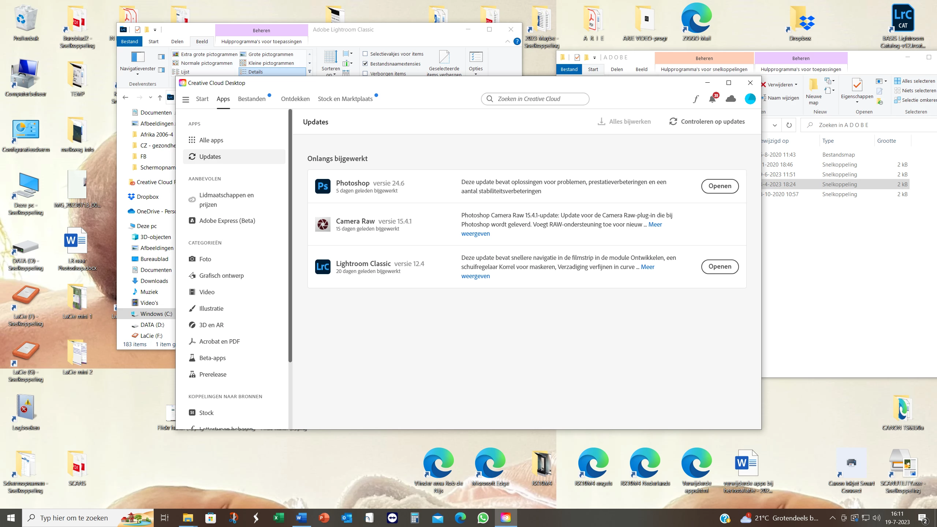The image size is (937, 527).
Task: Toggle Verborgen items checkbox
Action: tap(365, 73)
